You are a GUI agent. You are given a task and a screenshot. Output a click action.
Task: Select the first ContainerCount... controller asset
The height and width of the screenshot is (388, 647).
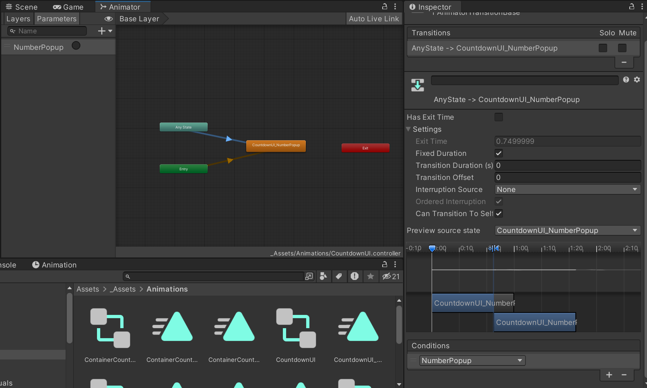[110, 335]
